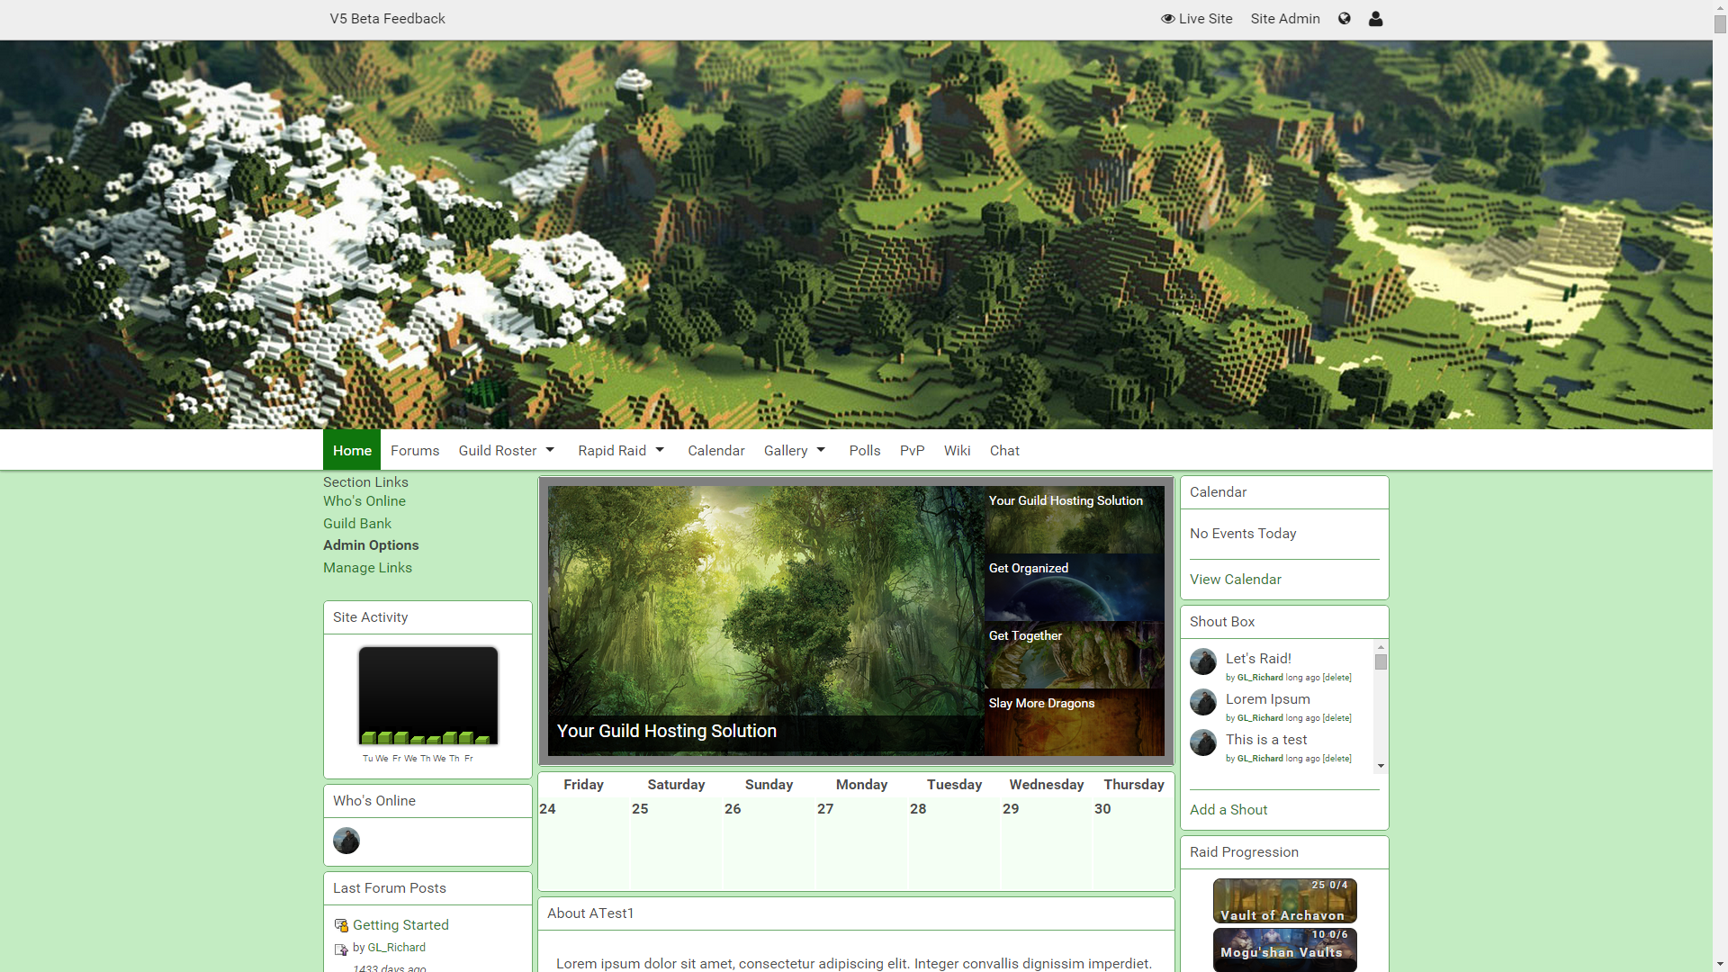Select the Get Organized slide
The height and width of the screenshot is (972, 1728).
pos(1074,588)
